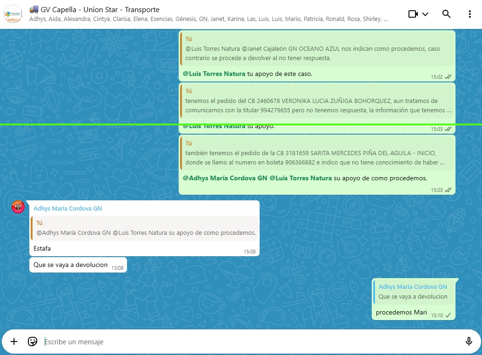Open the video call button
This screenshot has width=482, height=355.
pos(413,14)
